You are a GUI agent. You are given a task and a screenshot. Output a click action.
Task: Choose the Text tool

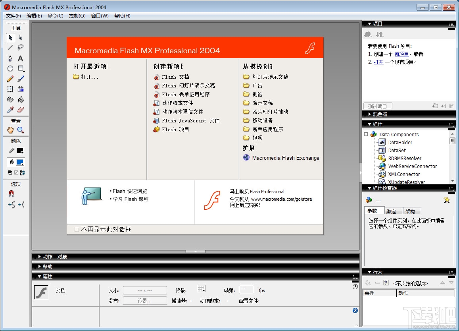[21, 58]
